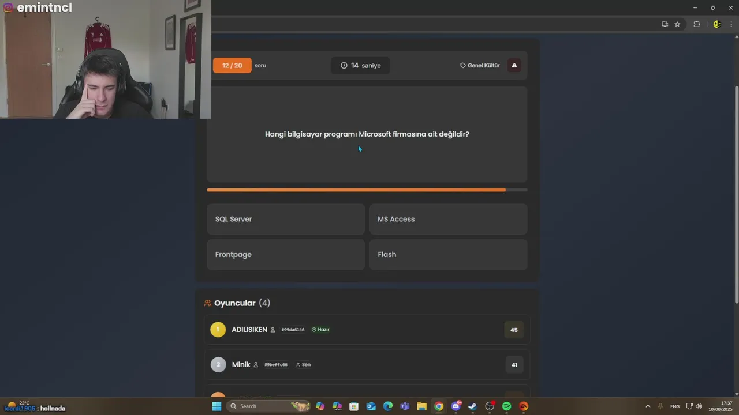Open the Windows Start menu
The width and height of the screenshot is (739, 415).
coord(217,406)
